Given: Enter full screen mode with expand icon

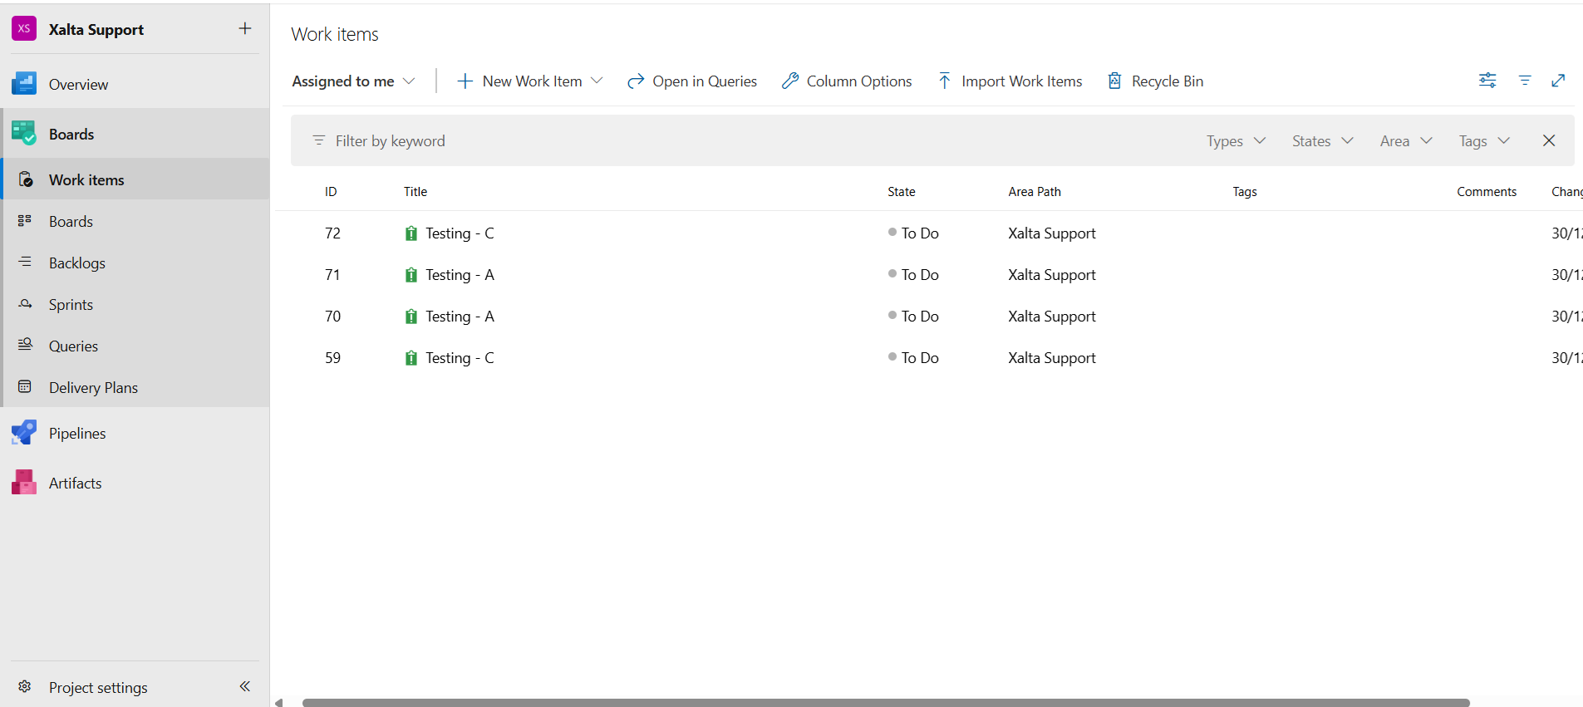Looking at the screenshot, I should 1558,81.
